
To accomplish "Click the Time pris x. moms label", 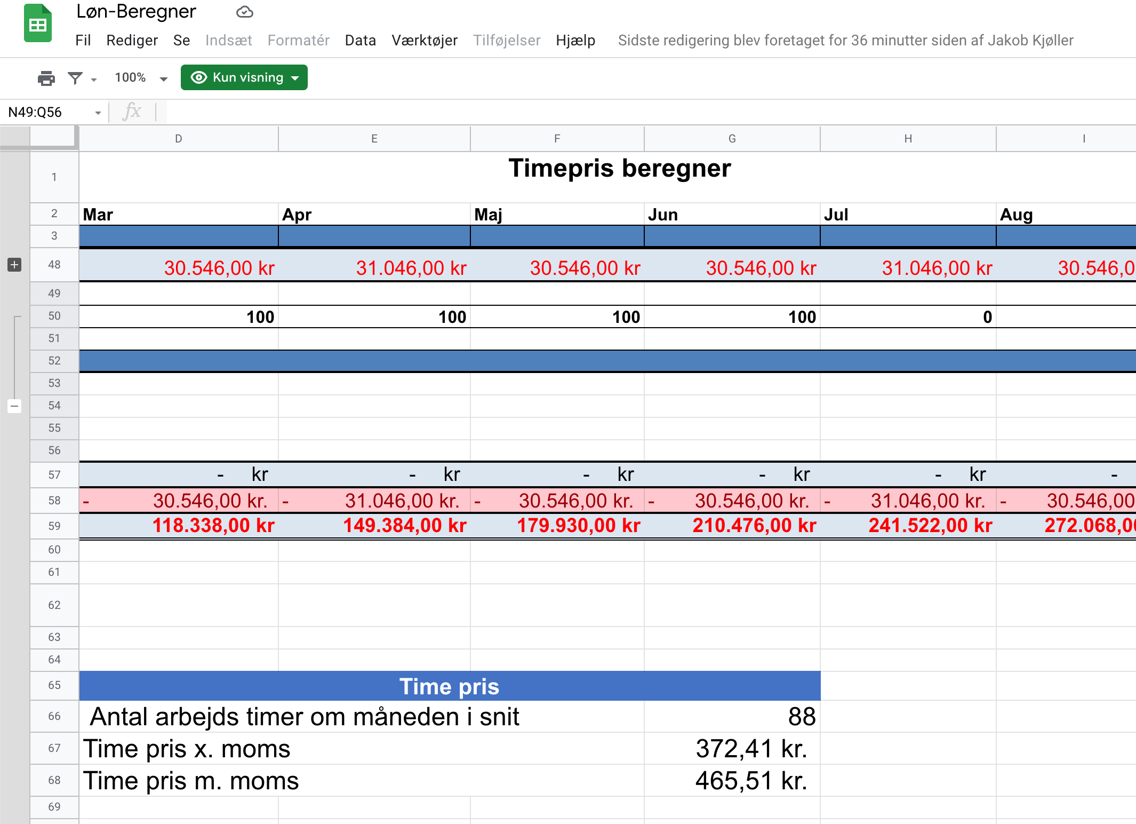I will (187, 749).
